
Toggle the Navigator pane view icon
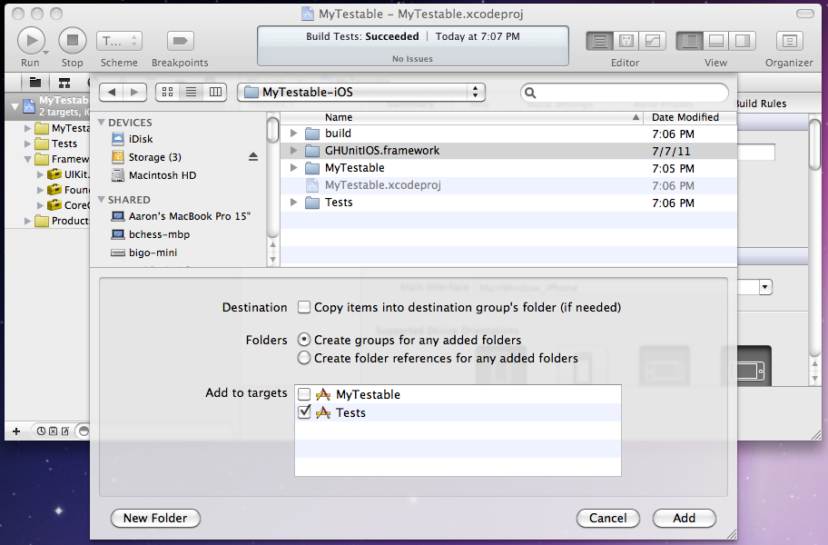690,41
